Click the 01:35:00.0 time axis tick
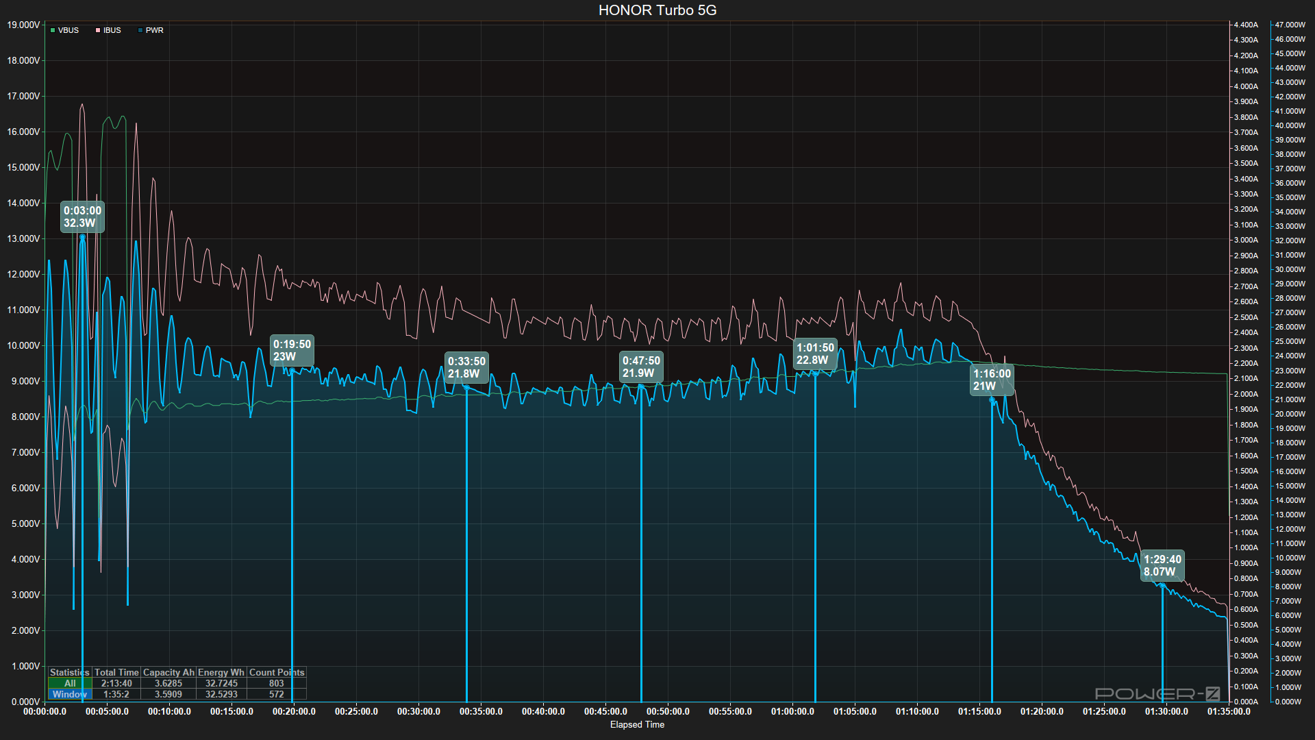 1229,711
